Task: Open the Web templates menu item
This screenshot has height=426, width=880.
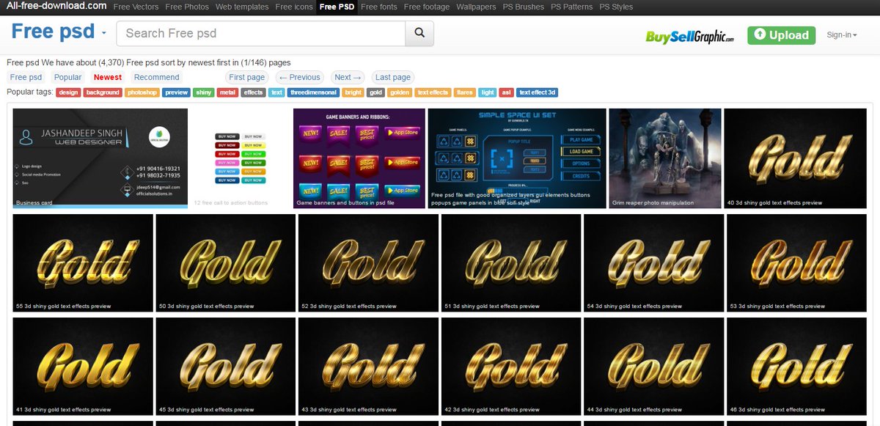Action: [243, 7]
